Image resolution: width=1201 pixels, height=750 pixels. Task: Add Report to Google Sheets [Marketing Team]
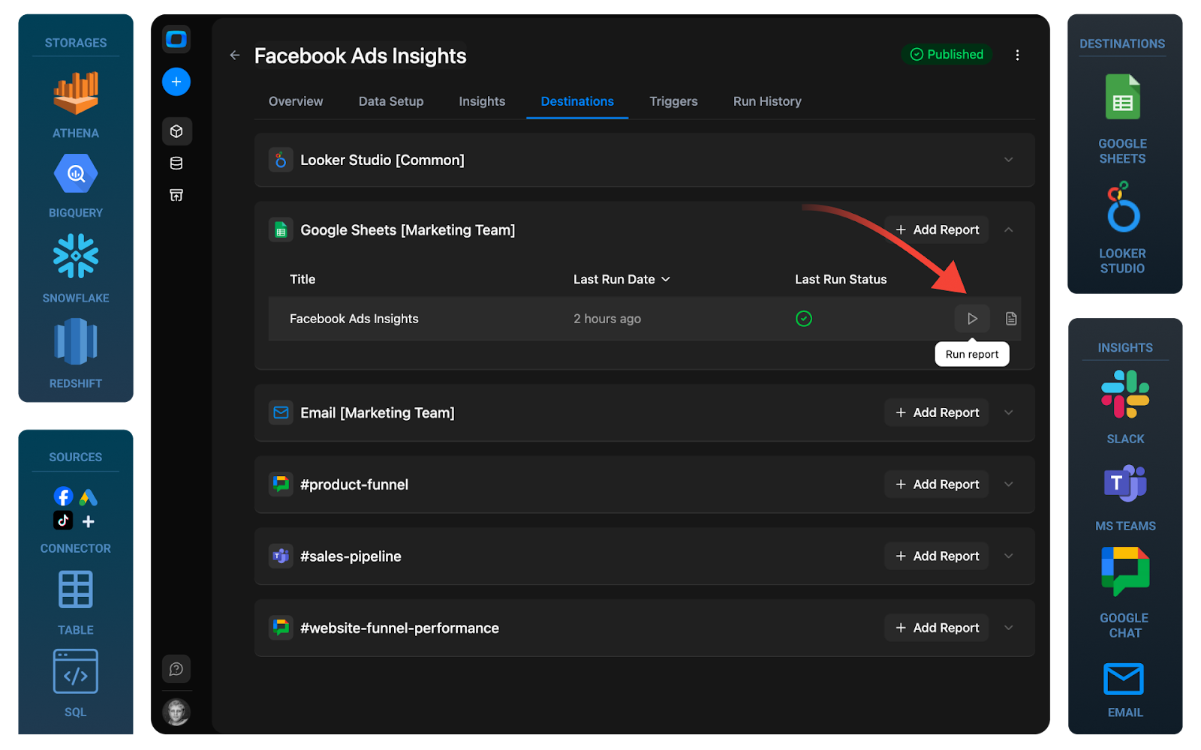(937, 229)
